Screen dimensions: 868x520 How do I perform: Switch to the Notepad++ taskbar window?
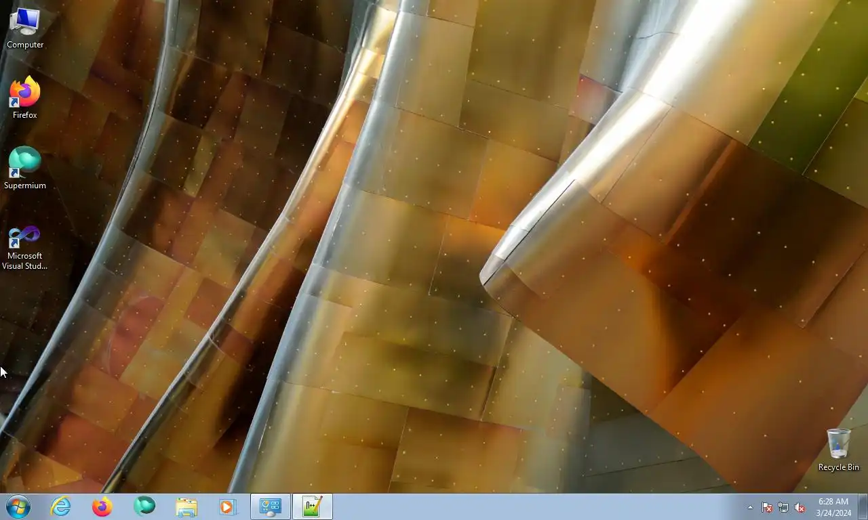coord(313,506)
